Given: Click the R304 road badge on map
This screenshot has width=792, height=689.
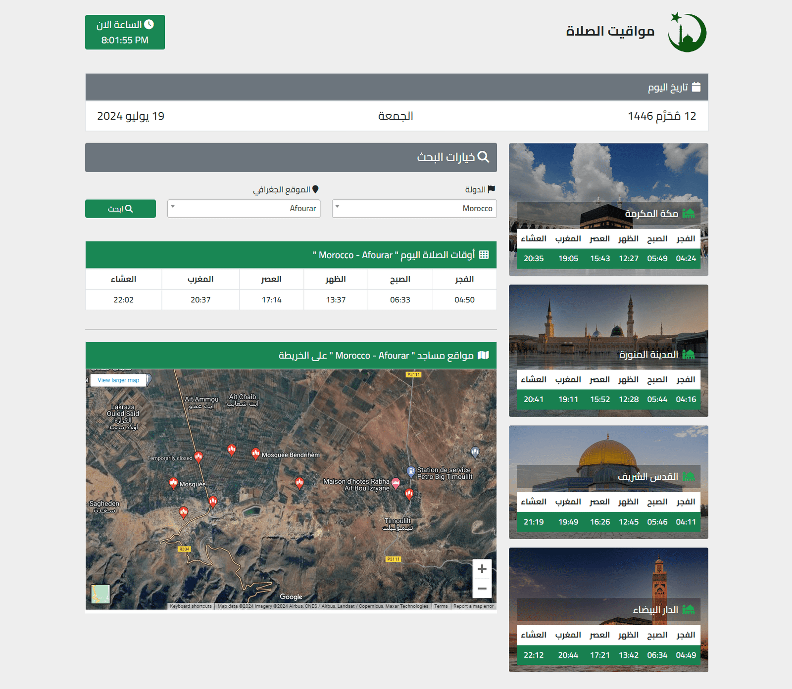Looking at the screenshot, I should pyautogui.click(x=184, y=549).
